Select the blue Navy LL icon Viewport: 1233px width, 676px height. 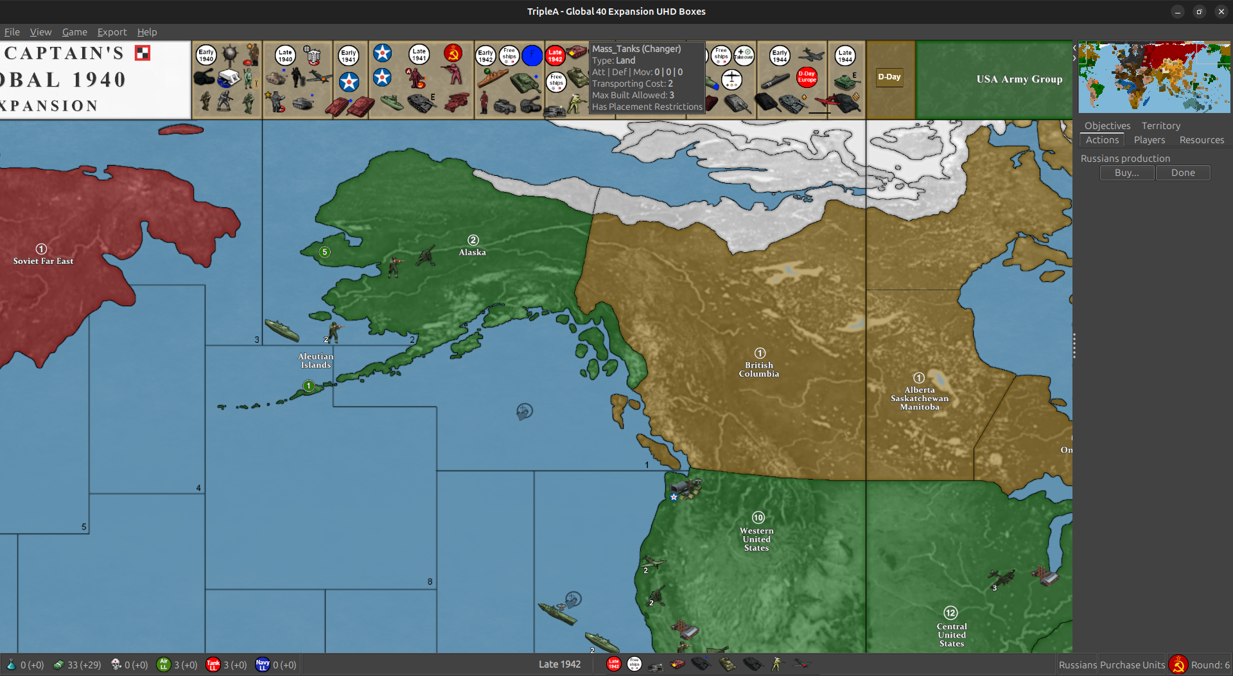click(263, 664)
